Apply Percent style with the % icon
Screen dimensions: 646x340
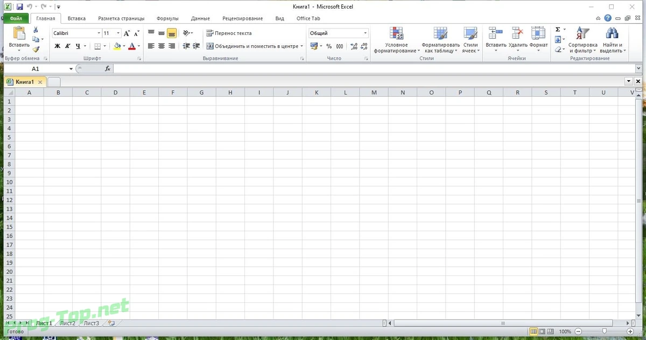[329, 46]
